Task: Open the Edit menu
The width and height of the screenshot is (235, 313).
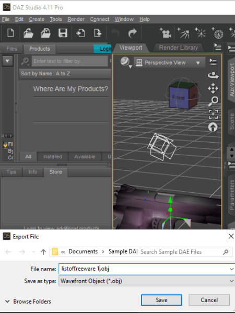Action: click(x=19, y=19)
